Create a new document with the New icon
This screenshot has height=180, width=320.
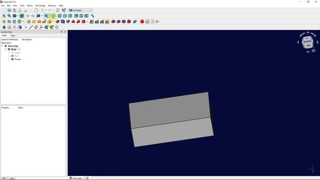pos(4,10)
